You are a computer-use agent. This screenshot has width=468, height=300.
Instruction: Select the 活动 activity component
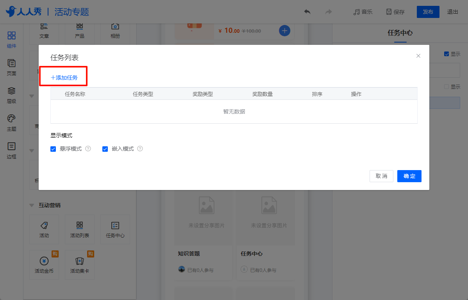pyautogui.click(x=44, y=229)
